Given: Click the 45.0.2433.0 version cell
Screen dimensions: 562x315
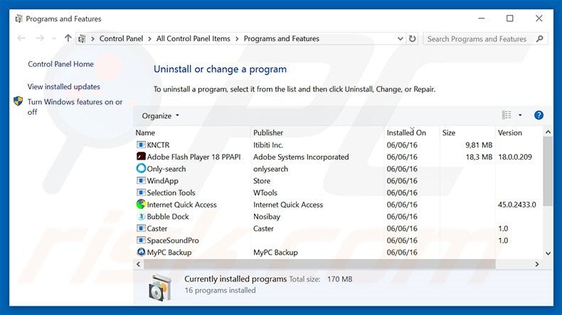Looking at the screenshot, I should point(517,204).
